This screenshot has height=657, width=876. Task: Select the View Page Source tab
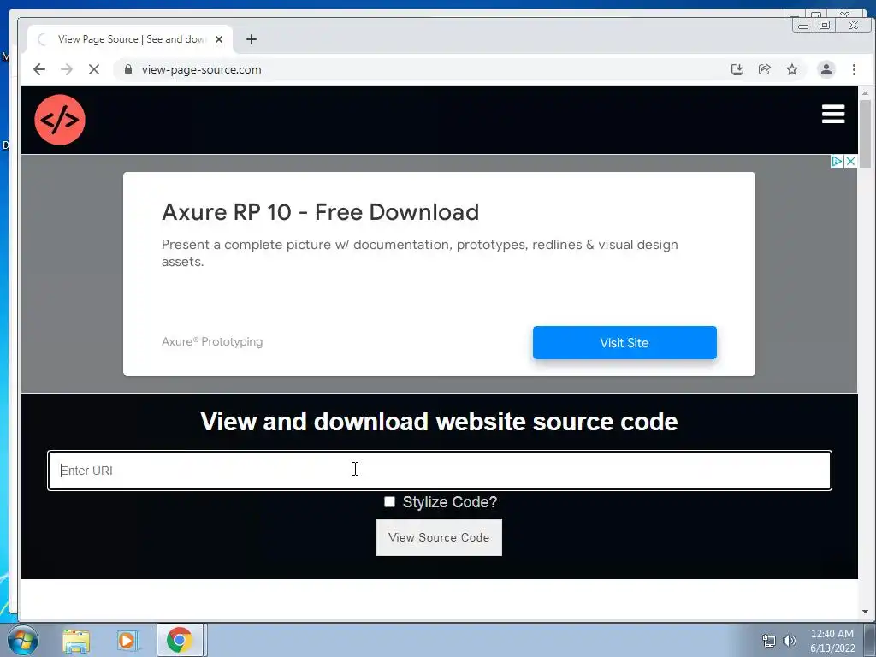[x=130, y=39]
